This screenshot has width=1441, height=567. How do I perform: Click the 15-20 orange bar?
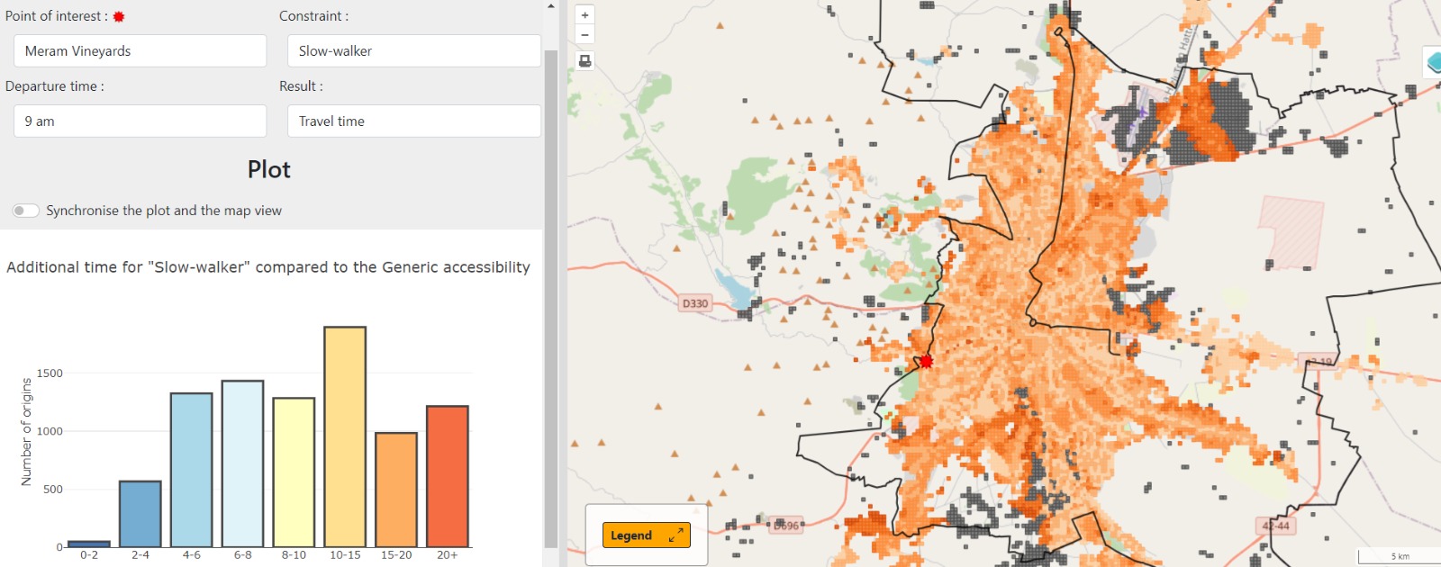click(x=396, y=490)
